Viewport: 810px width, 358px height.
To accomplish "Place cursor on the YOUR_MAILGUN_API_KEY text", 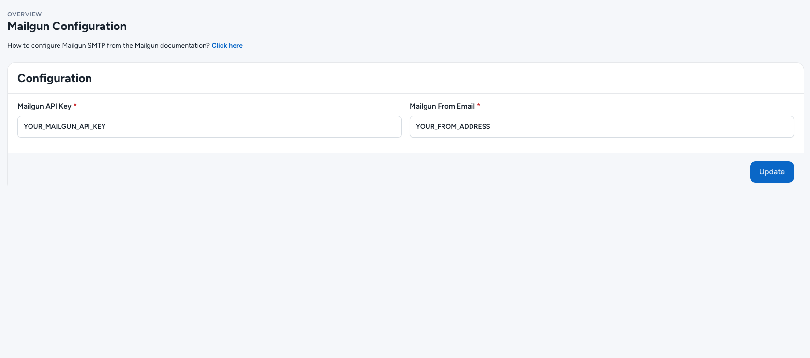I will tap(65, 126).
